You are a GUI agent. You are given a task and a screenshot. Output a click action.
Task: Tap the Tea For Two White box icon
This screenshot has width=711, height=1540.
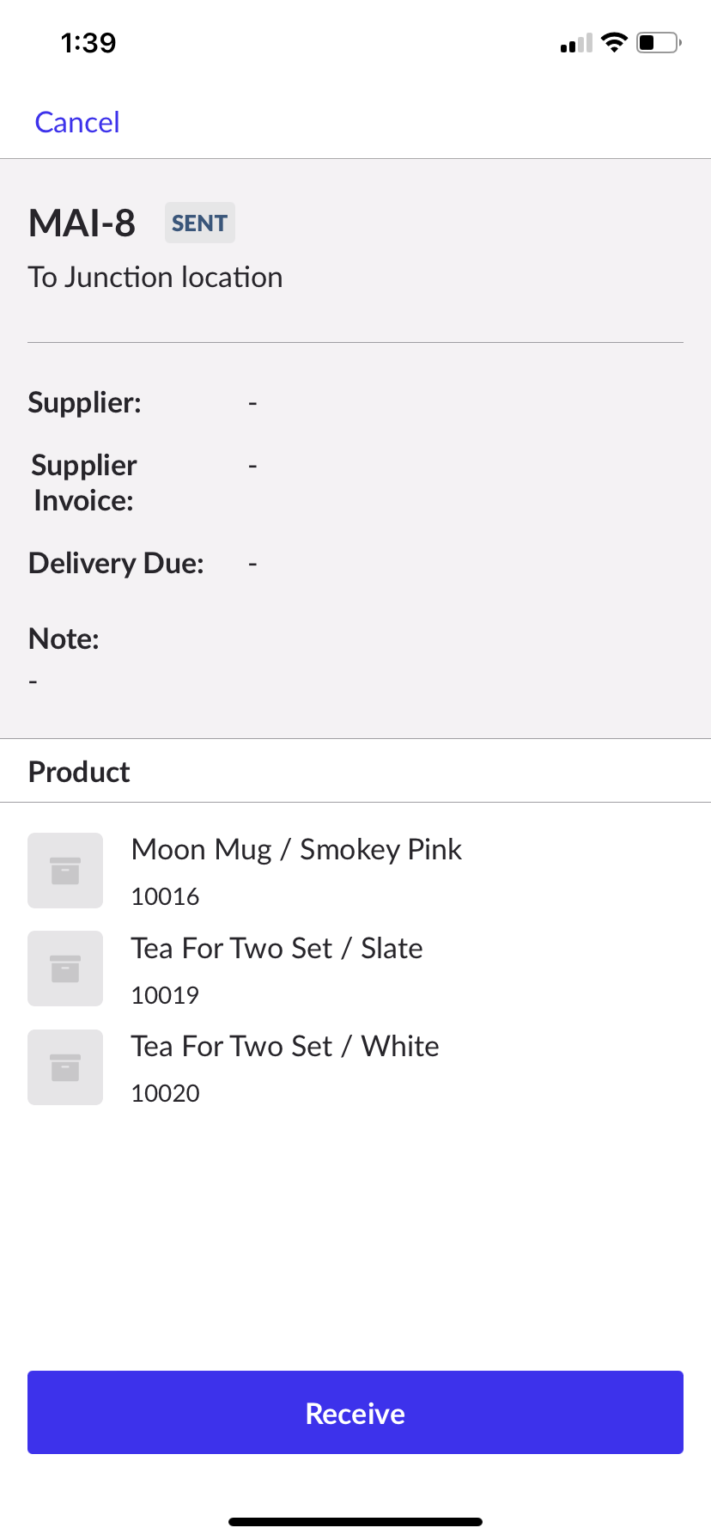(65, 1067)
